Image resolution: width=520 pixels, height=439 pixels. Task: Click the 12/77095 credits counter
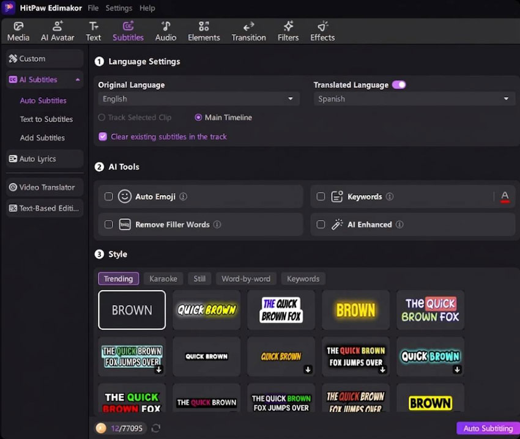pos(127,429)
